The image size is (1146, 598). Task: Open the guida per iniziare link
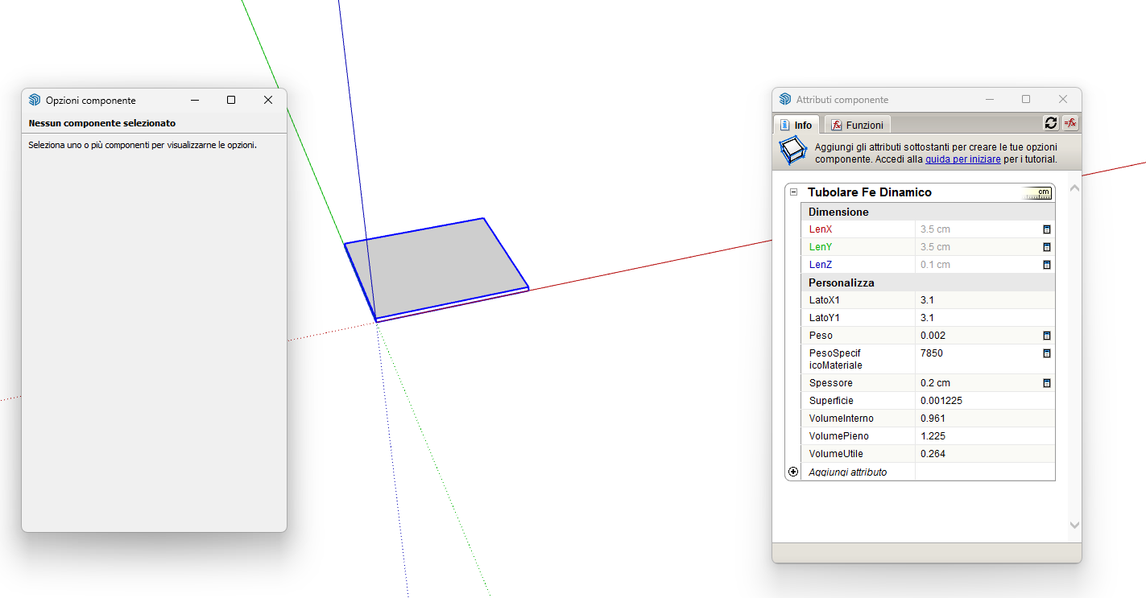pyautogui.click(x=962, y=159)
